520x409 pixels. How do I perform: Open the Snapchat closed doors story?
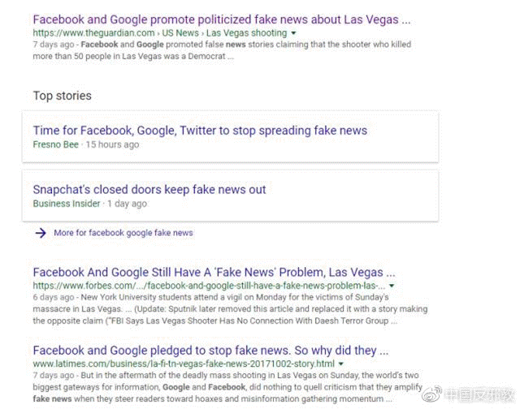tap(149, 189)
